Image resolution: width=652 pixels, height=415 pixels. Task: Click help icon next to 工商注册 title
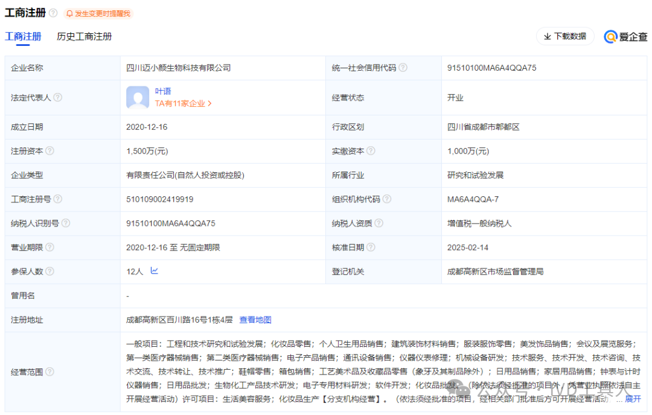(53, 13)
